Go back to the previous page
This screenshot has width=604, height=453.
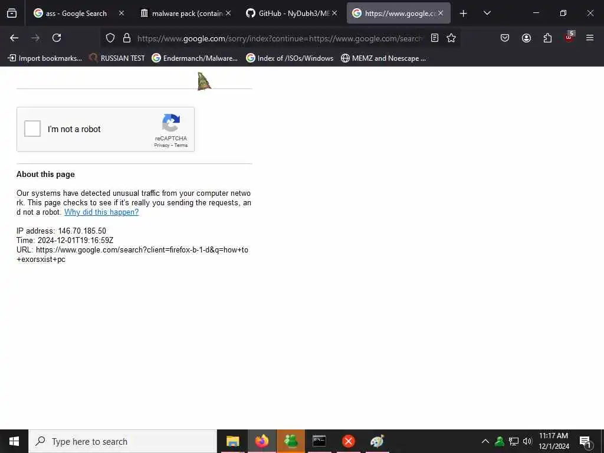tap(14, 38)
